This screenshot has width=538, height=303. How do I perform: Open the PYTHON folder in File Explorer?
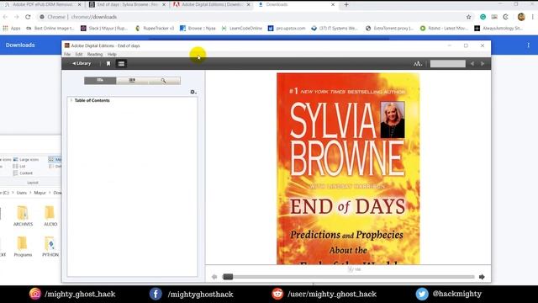50,247
